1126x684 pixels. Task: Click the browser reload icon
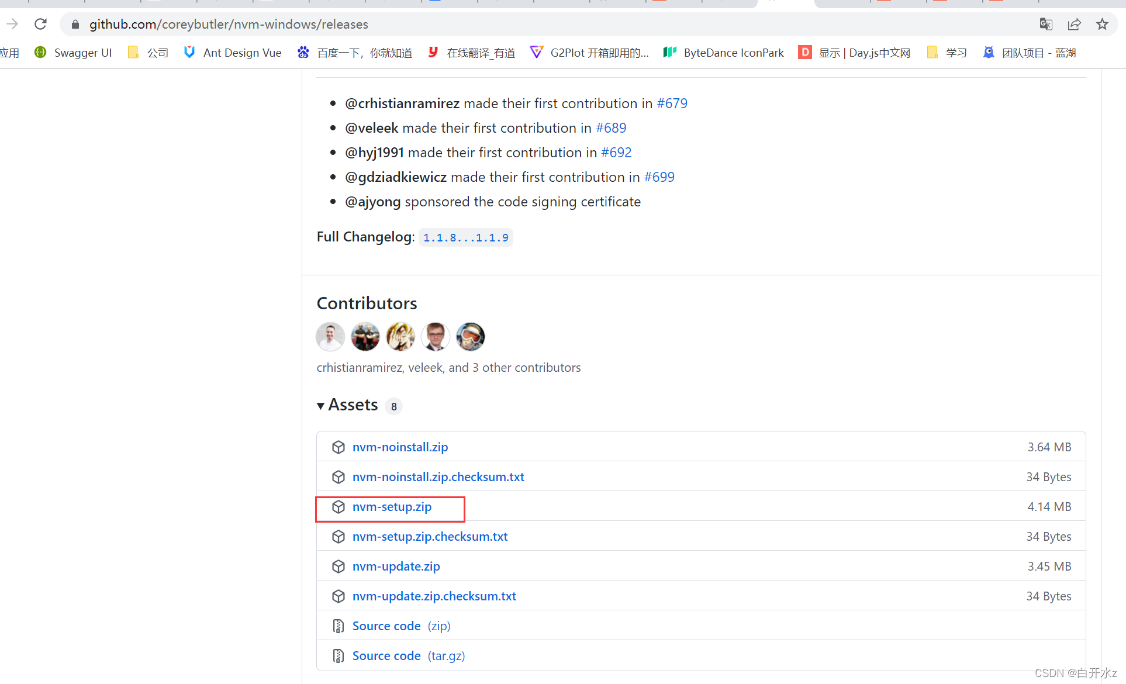[40, 24]
